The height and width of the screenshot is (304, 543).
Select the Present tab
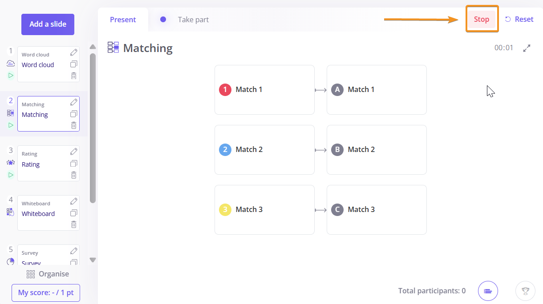123,20
